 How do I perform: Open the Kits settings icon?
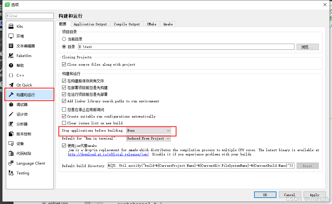pos(11,27)
